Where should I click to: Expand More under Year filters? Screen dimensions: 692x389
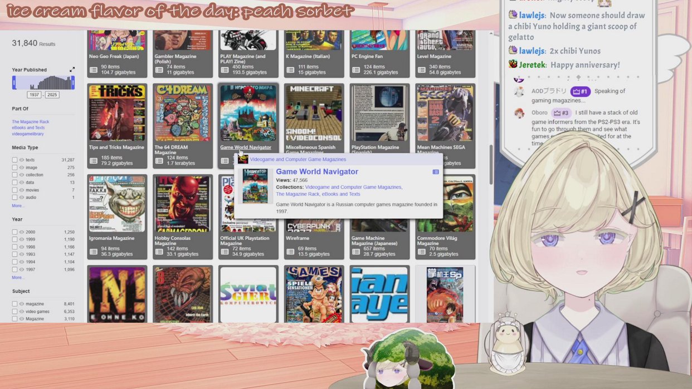pos(18,278)
